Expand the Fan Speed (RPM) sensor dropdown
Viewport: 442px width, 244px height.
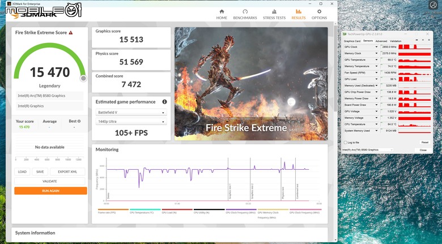[x=376, y=72]
